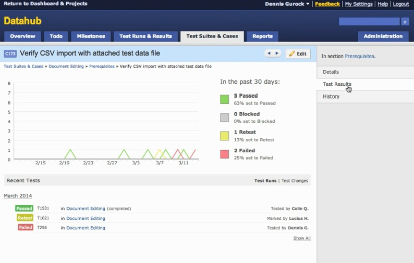This screenshot has height=263, width=414.
Task: Open the Overview tab
Action: pos(22,36)
